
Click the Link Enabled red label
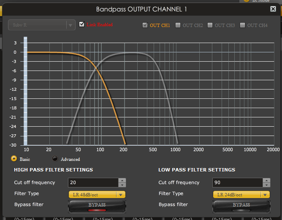[x=100, y=24]
